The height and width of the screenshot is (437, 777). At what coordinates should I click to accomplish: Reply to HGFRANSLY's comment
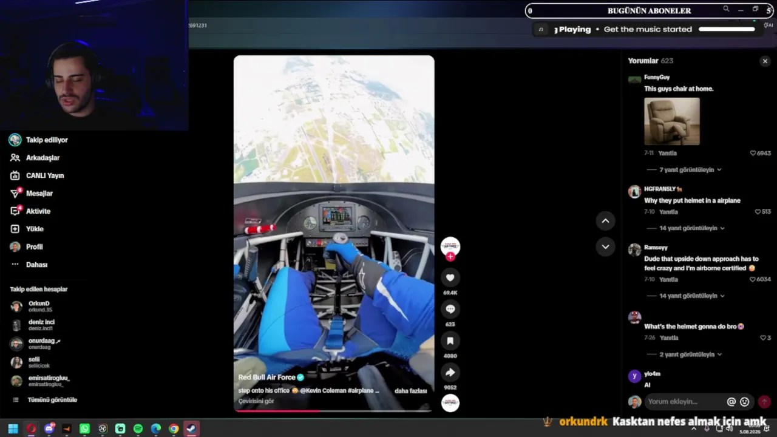(x=668, y=212)
